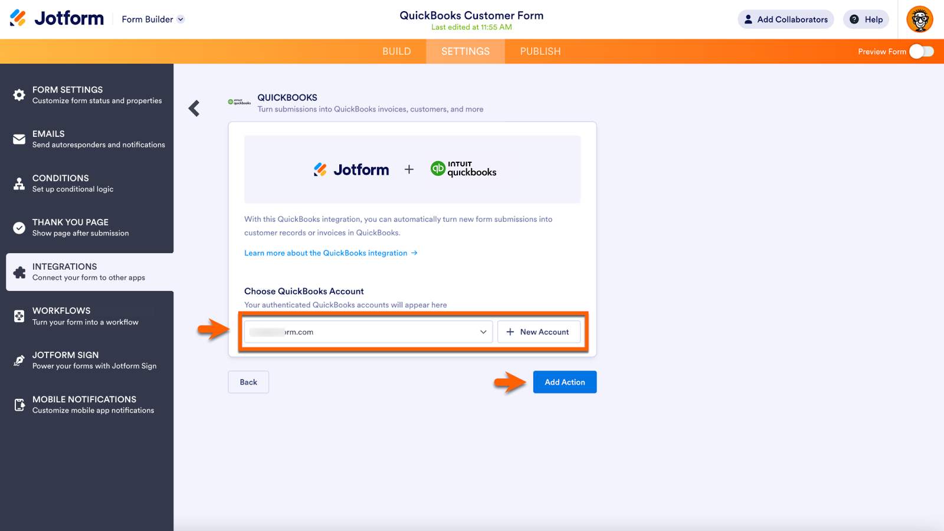Open the user avatar menu
This screenshot has height=531, width=944.
[920, 19]
